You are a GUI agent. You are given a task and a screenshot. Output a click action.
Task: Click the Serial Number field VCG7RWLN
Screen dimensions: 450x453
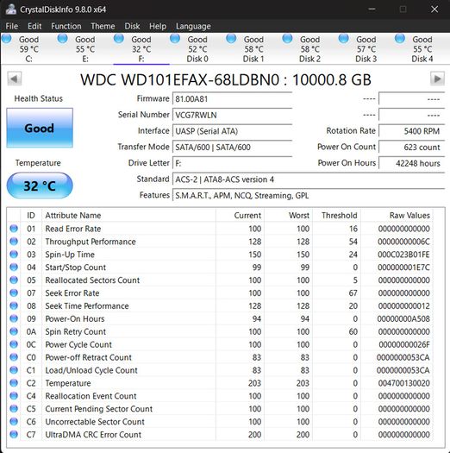click(233, 115)
